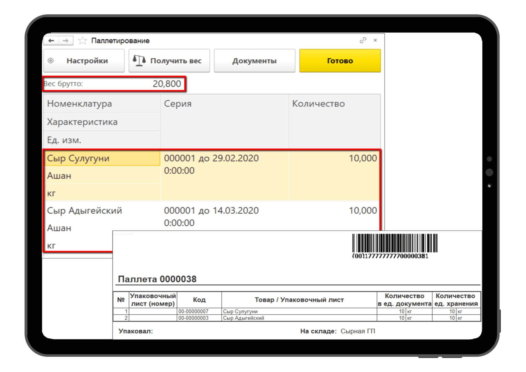Click the Упаковал field on the label
Image resolution: width=526 pixels, height=372 pixels.
(135, 331)
